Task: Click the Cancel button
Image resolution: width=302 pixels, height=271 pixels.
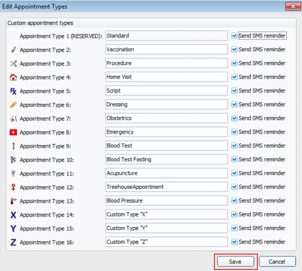Action: [277, 262]
